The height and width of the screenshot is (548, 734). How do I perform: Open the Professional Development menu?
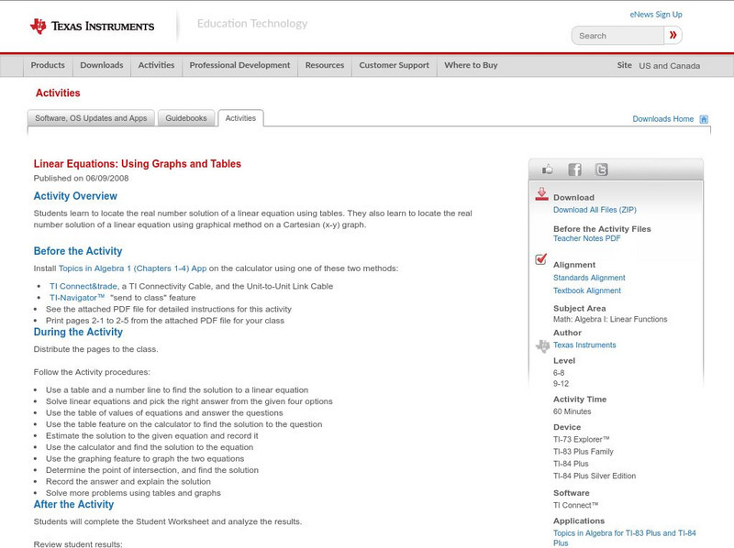coord(239,65)
